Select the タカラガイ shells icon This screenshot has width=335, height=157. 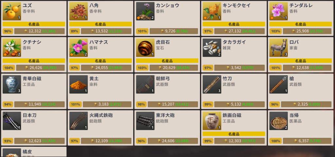(212, 48)
